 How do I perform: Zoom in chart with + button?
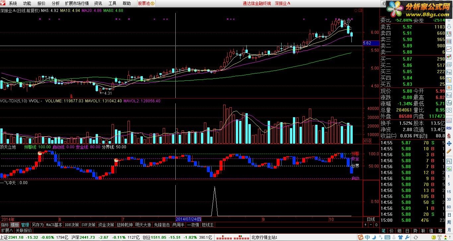pos(365,225)
